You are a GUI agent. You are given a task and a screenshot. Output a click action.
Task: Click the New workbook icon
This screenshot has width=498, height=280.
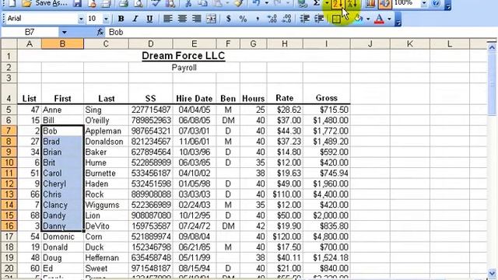(x=12, y=3)
